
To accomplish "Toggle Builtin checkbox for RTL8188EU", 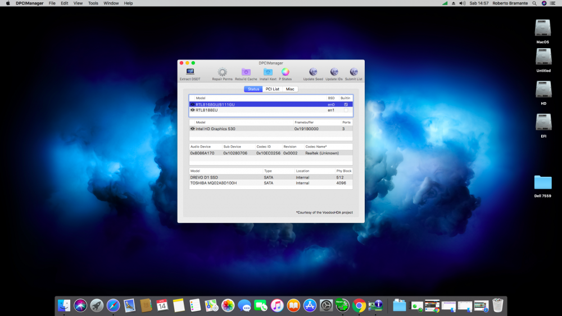I will pyautogui.click(x=346, y=110).
